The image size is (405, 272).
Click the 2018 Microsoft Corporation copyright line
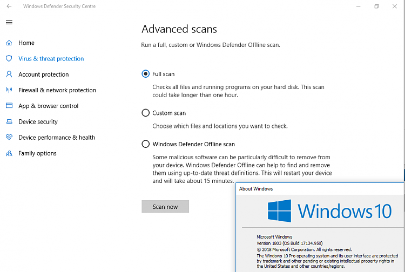[x=304, y=249]
